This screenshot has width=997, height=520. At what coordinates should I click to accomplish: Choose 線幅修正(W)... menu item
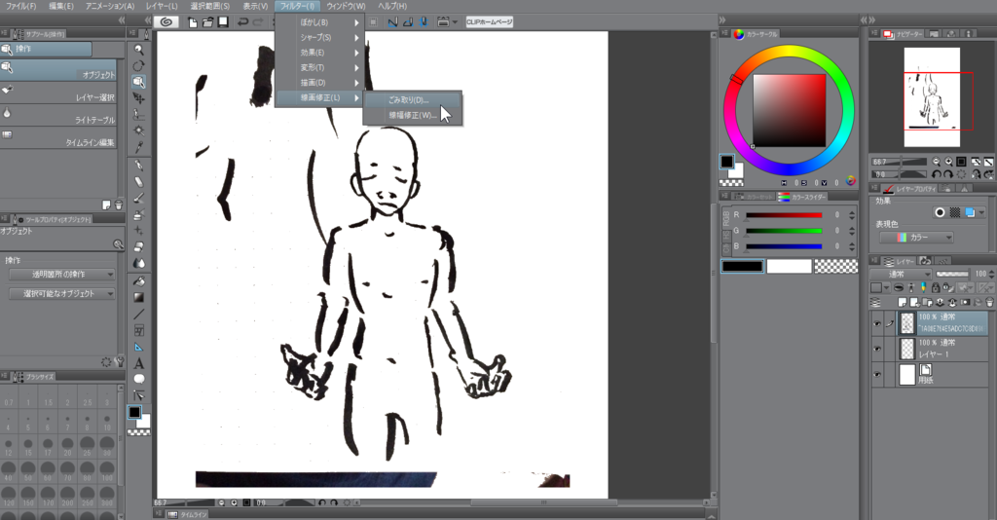tap(413, 115)
